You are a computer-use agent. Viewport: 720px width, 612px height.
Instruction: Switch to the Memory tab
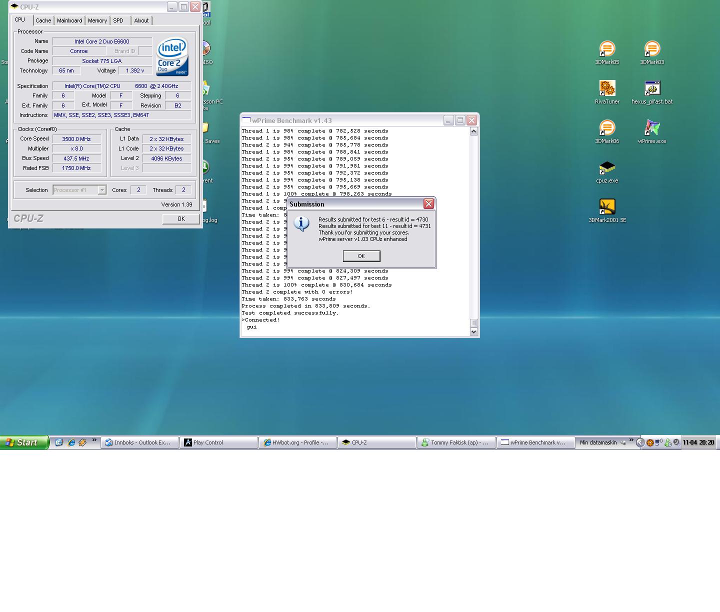(x=97, y=20)
